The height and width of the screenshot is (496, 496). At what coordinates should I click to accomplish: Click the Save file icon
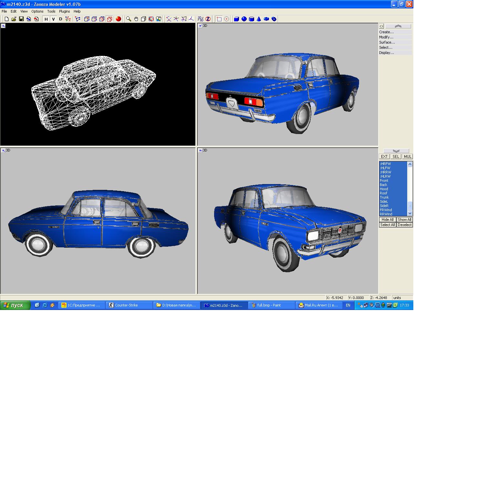point(21,19)
